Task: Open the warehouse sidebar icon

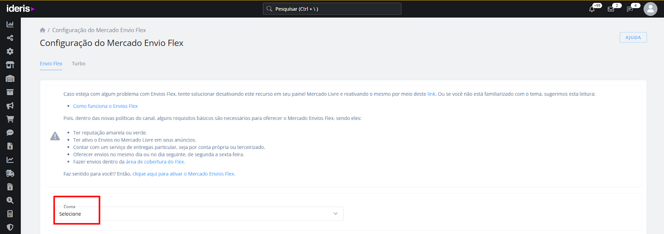Action: tap(10, 78)
